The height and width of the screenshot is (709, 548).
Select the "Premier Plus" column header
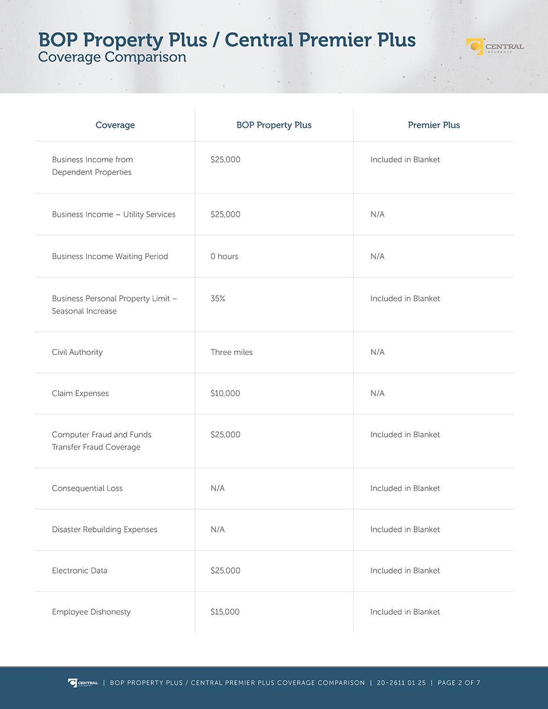434,125
